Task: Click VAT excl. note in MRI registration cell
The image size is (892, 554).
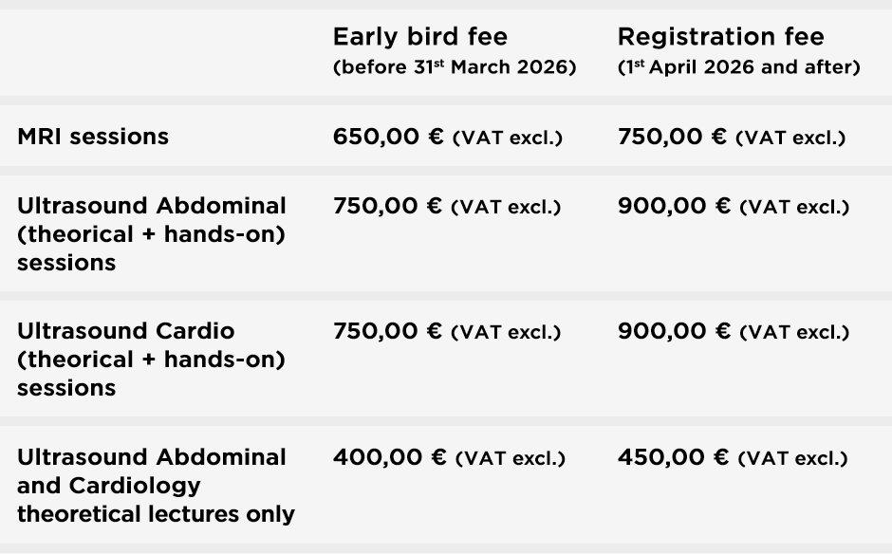Action: 790,138
